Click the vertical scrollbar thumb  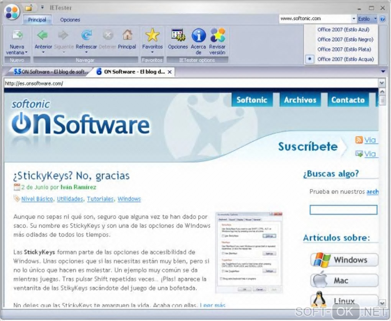click(382, 100)
